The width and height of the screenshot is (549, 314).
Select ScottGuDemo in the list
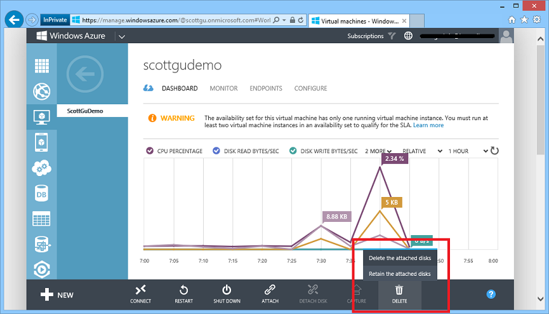93,111
